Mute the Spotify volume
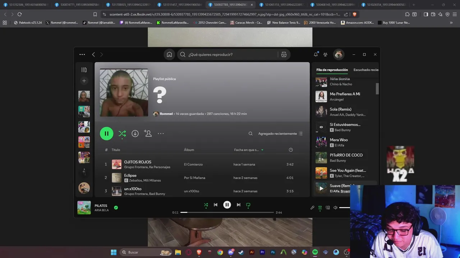 335,207
